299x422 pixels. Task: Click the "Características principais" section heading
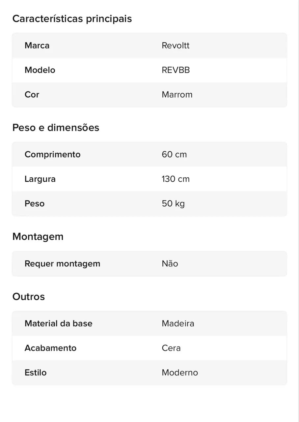pos(72,19)
